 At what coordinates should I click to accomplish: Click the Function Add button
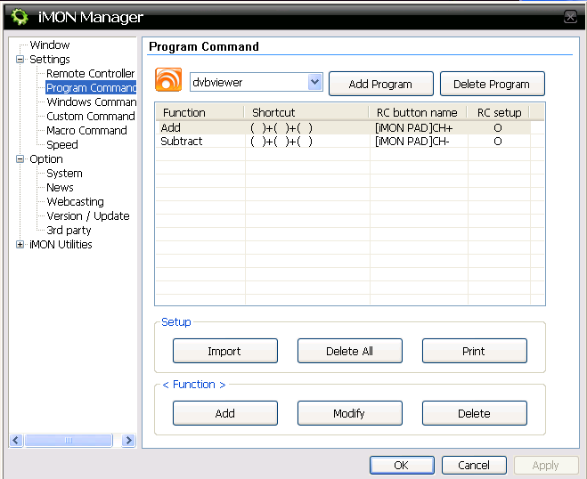[x=225, y=413]
